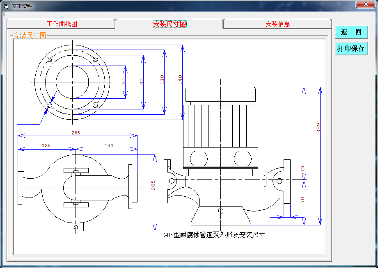The image size is (378, 268).
Task: Click the 110 flange dimension value
Action: (x=162, y=79)
